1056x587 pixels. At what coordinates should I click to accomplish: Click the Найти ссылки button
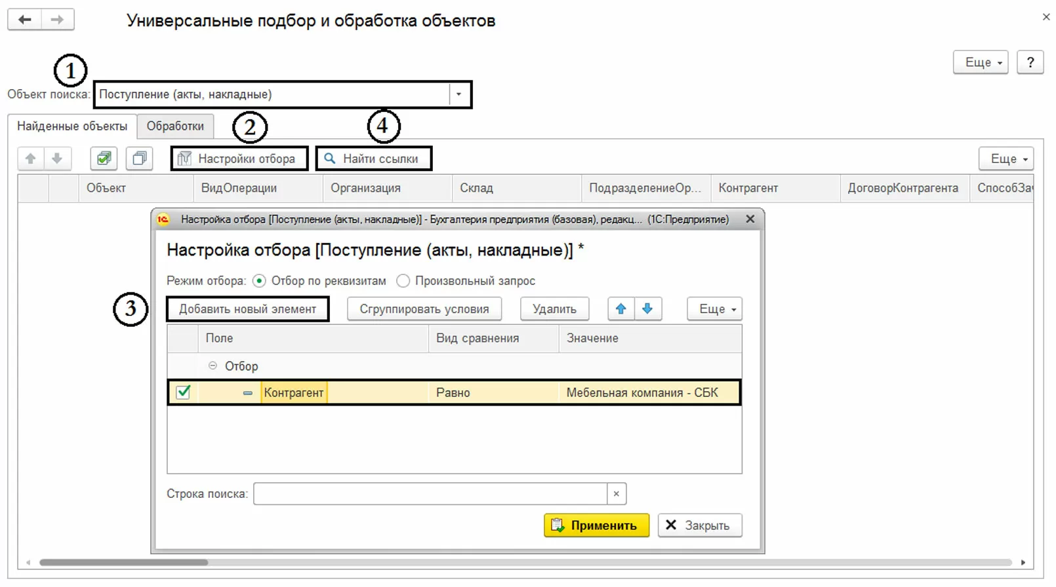point(374,159)
